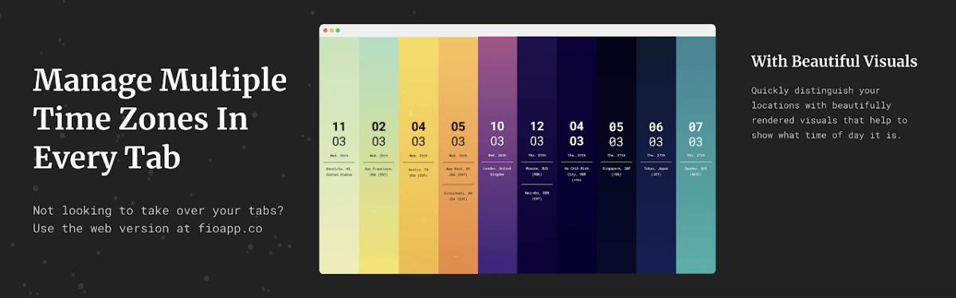
Task: Click the Nairobi, KEN secondary location label
Action: click(x=537, y=195)
